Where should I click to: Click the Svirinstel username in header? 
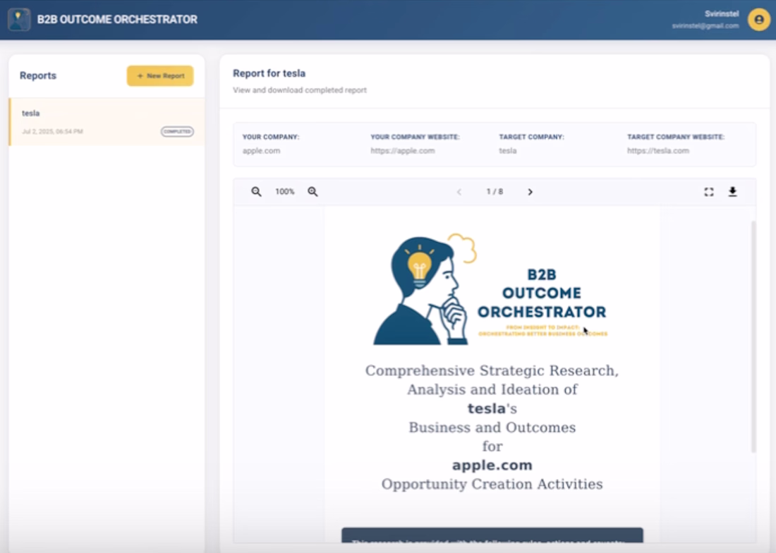point(722,14)
